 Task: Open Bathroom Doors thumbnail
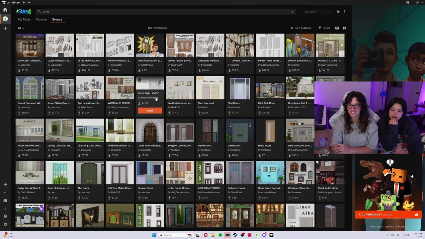(x=240, y=173)
